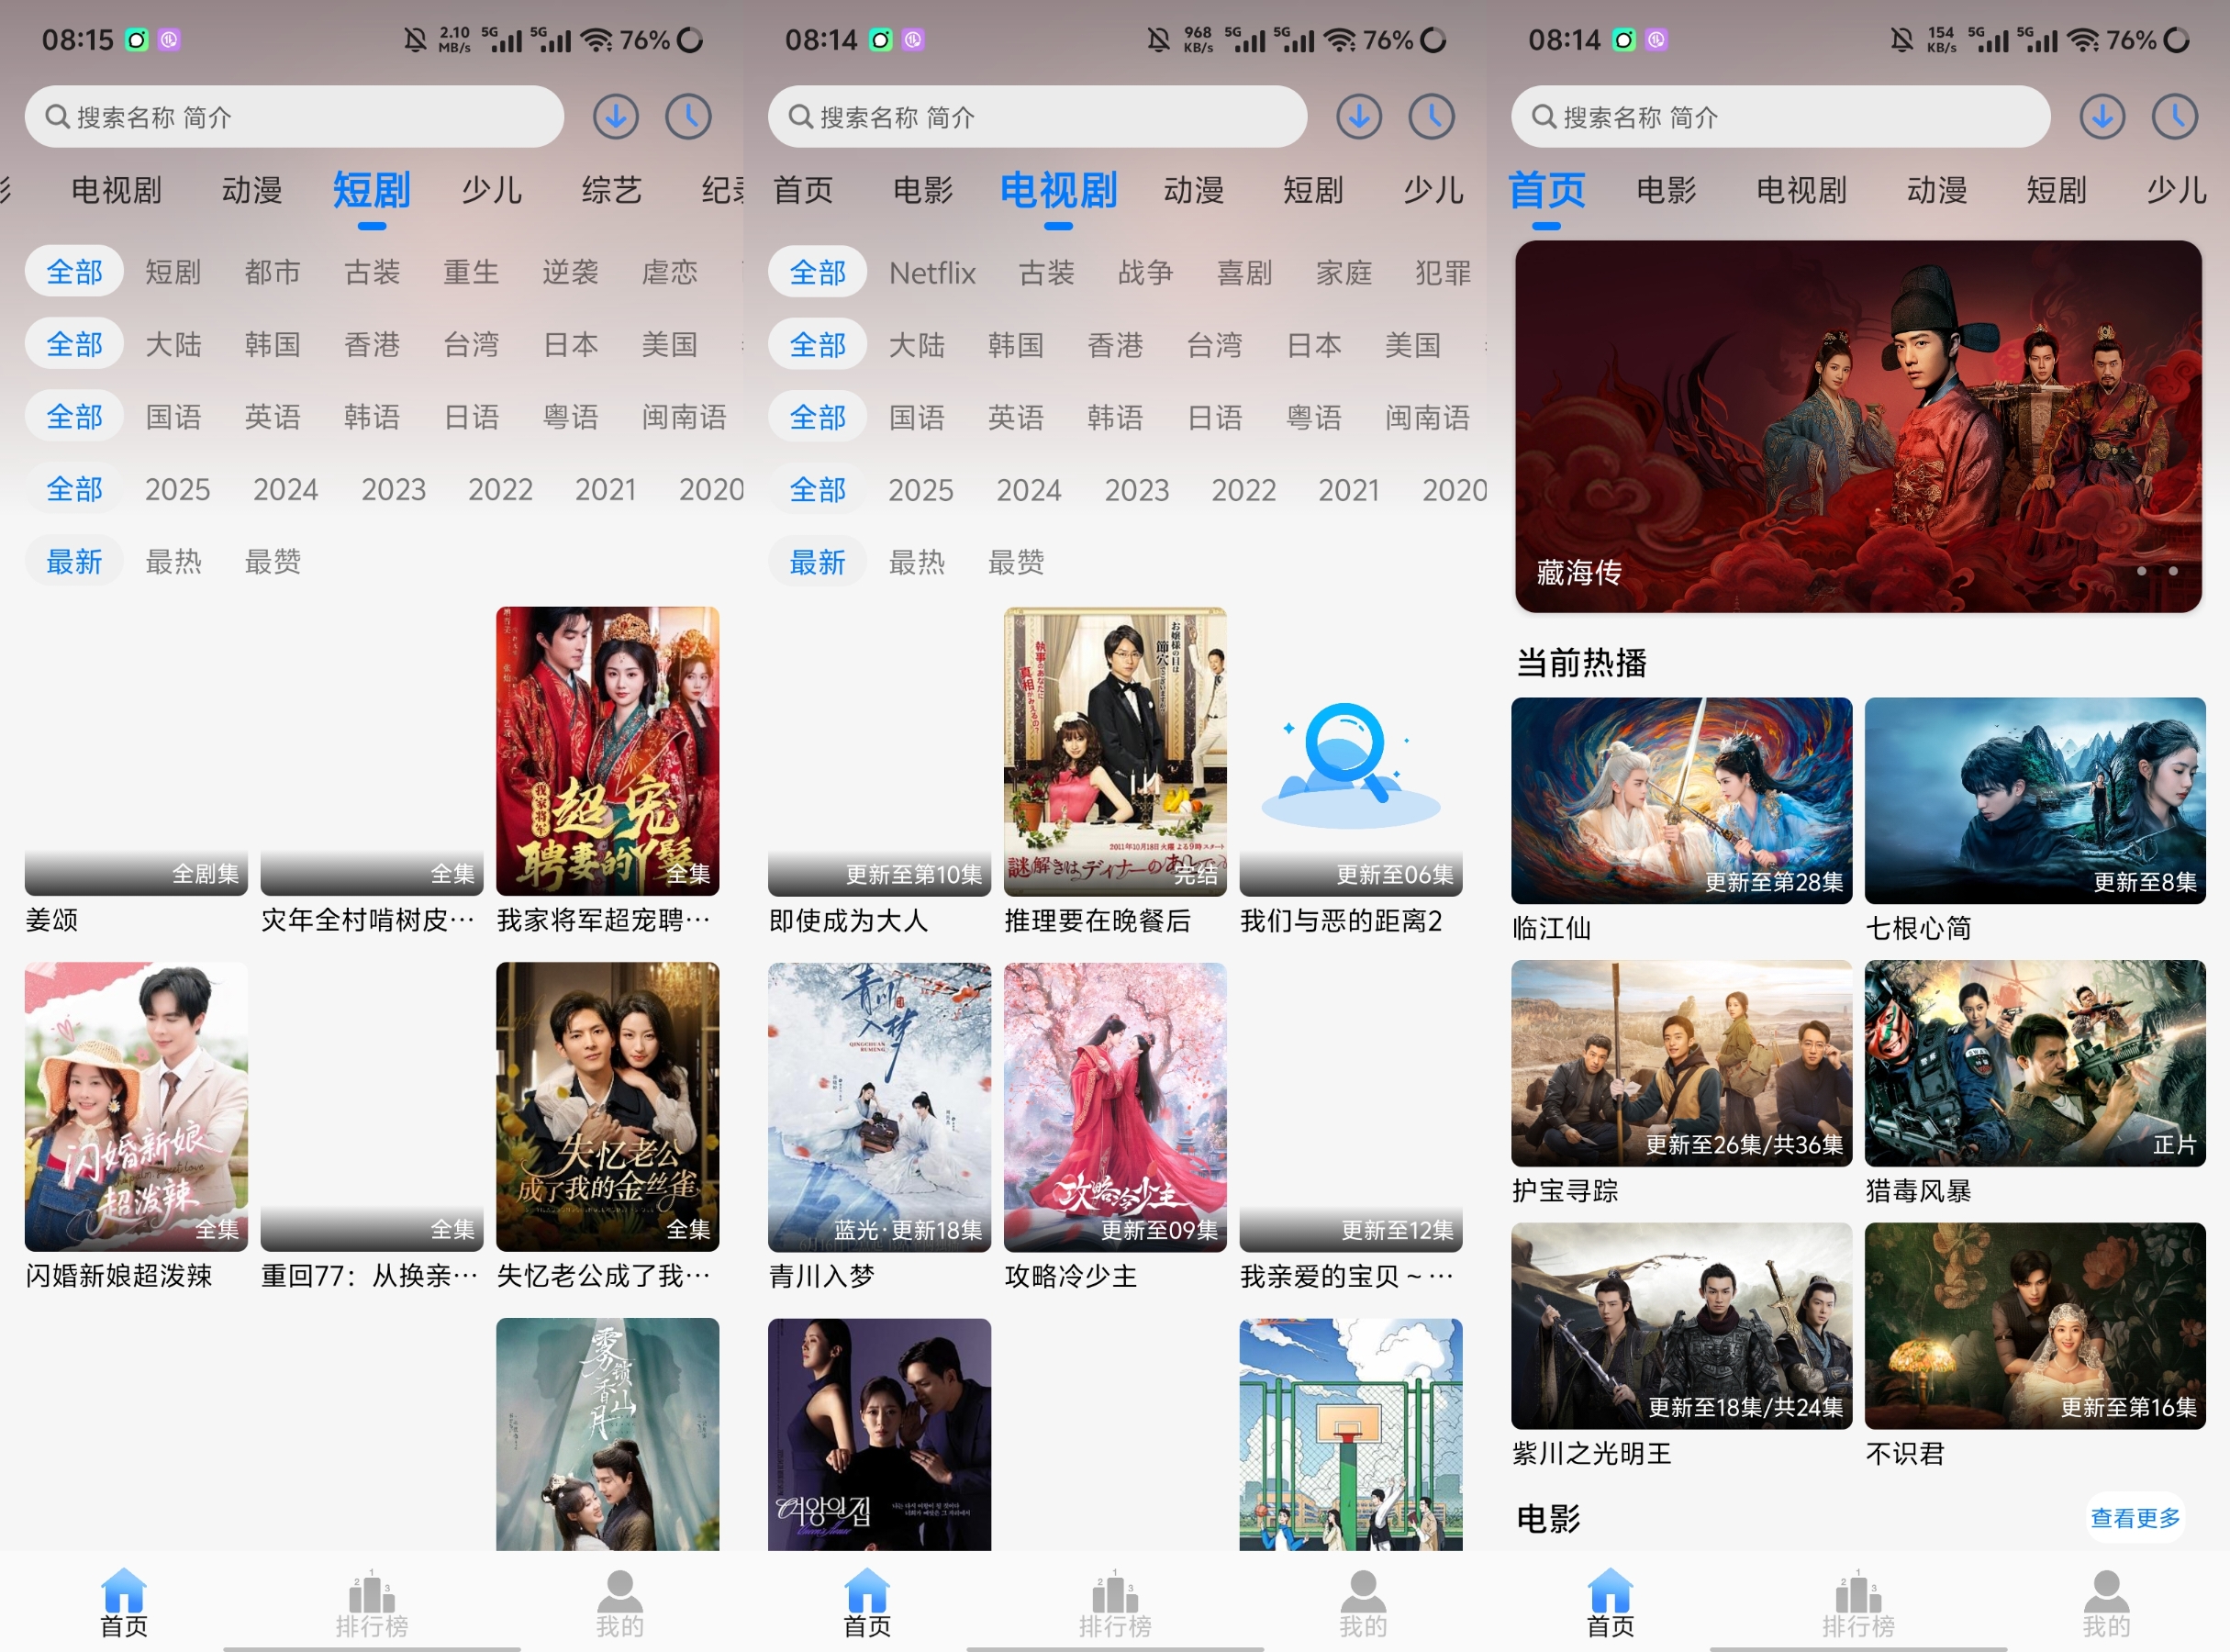Open 青川入梦 poster

click(879, 1107)
